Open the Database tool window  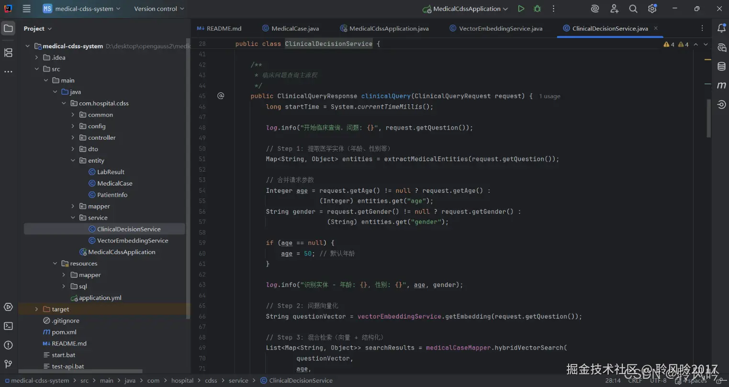pos(721,66)
